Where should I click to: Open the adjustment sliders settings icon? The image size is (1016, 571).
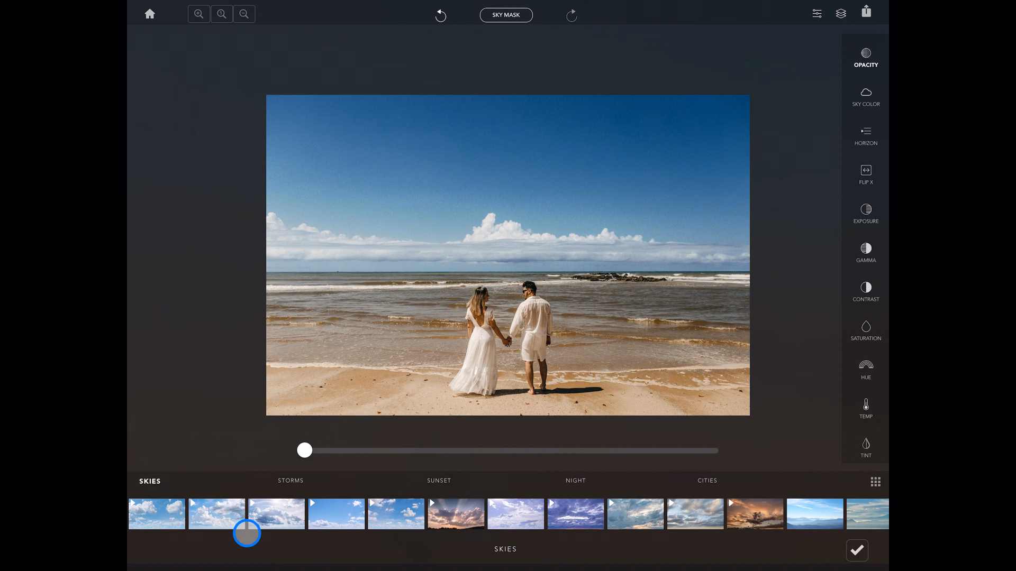(x=817, y=14)
